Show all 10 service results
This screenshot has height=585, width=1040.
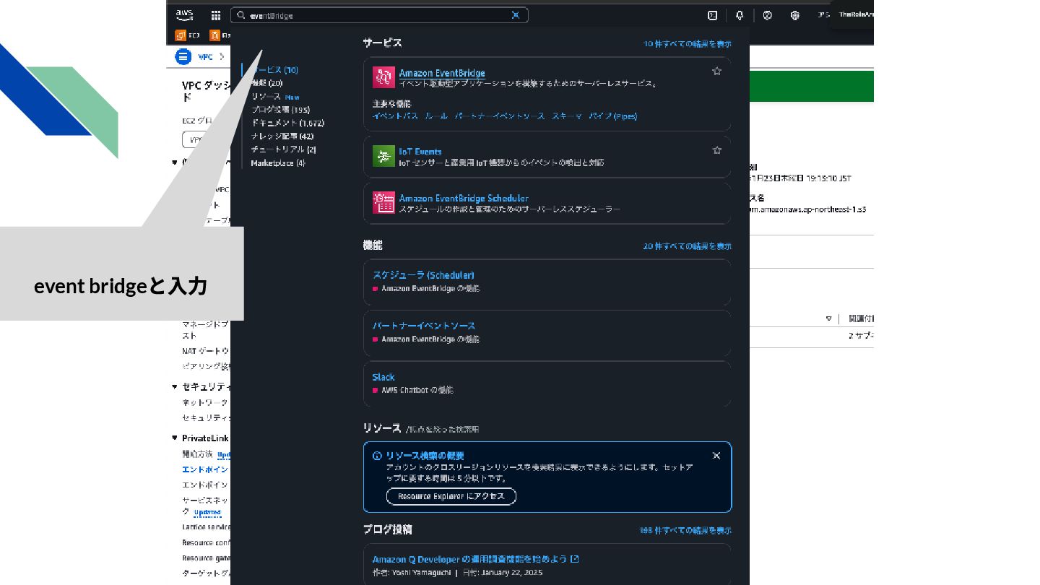click(688, 44)
